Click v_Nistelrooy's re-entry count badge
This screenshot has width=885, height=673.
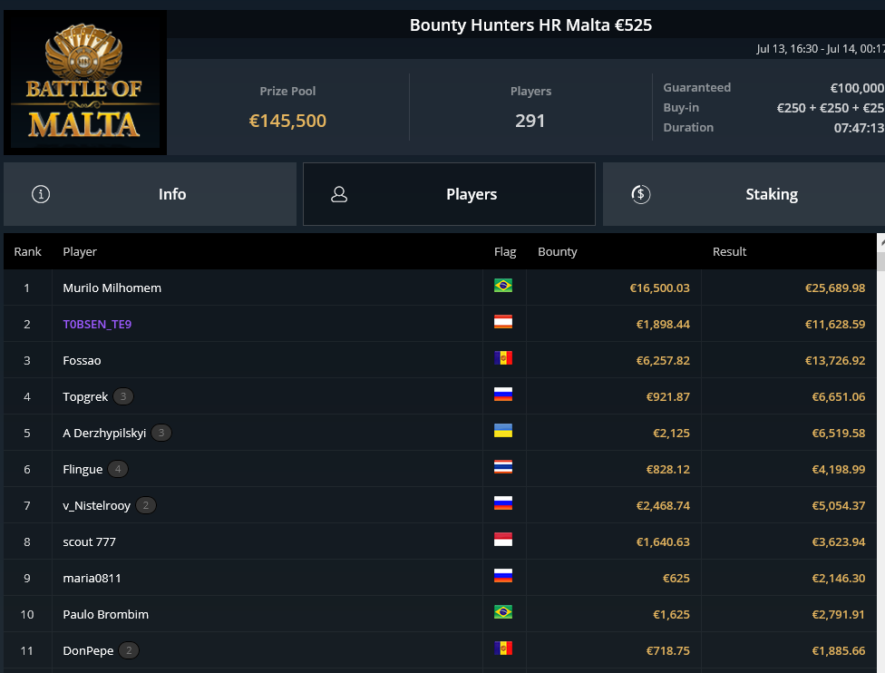[x=146, y=505]
